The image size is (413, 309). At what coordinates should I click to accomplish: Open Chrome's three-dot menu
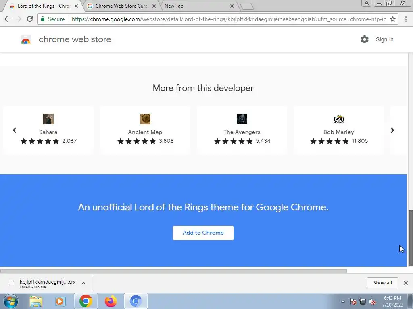coord(406,19)
